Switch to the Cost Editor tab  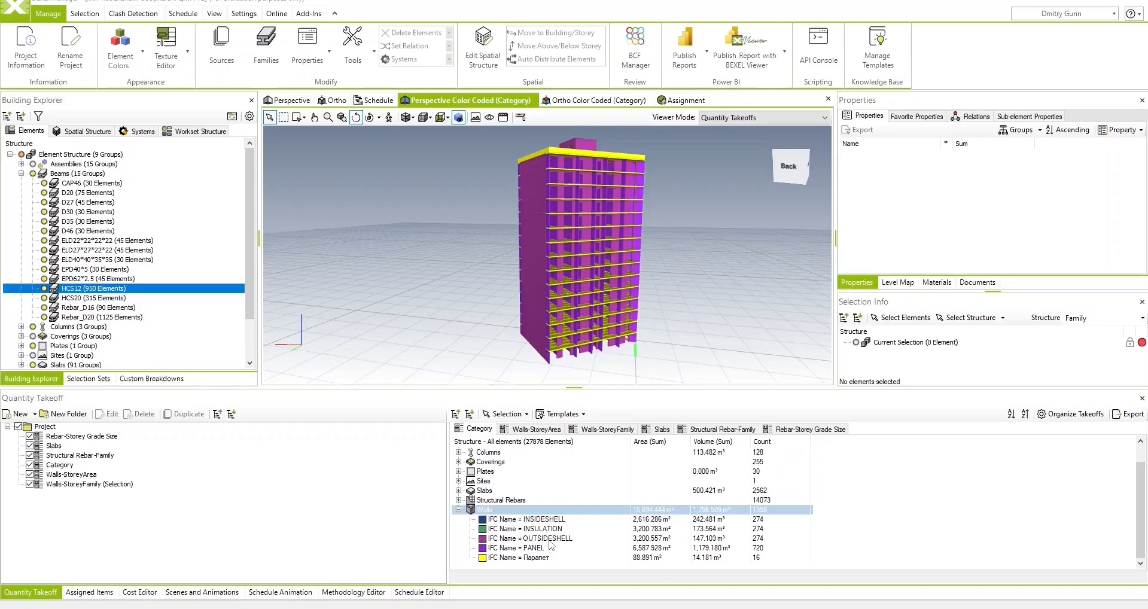coord(139,592)
